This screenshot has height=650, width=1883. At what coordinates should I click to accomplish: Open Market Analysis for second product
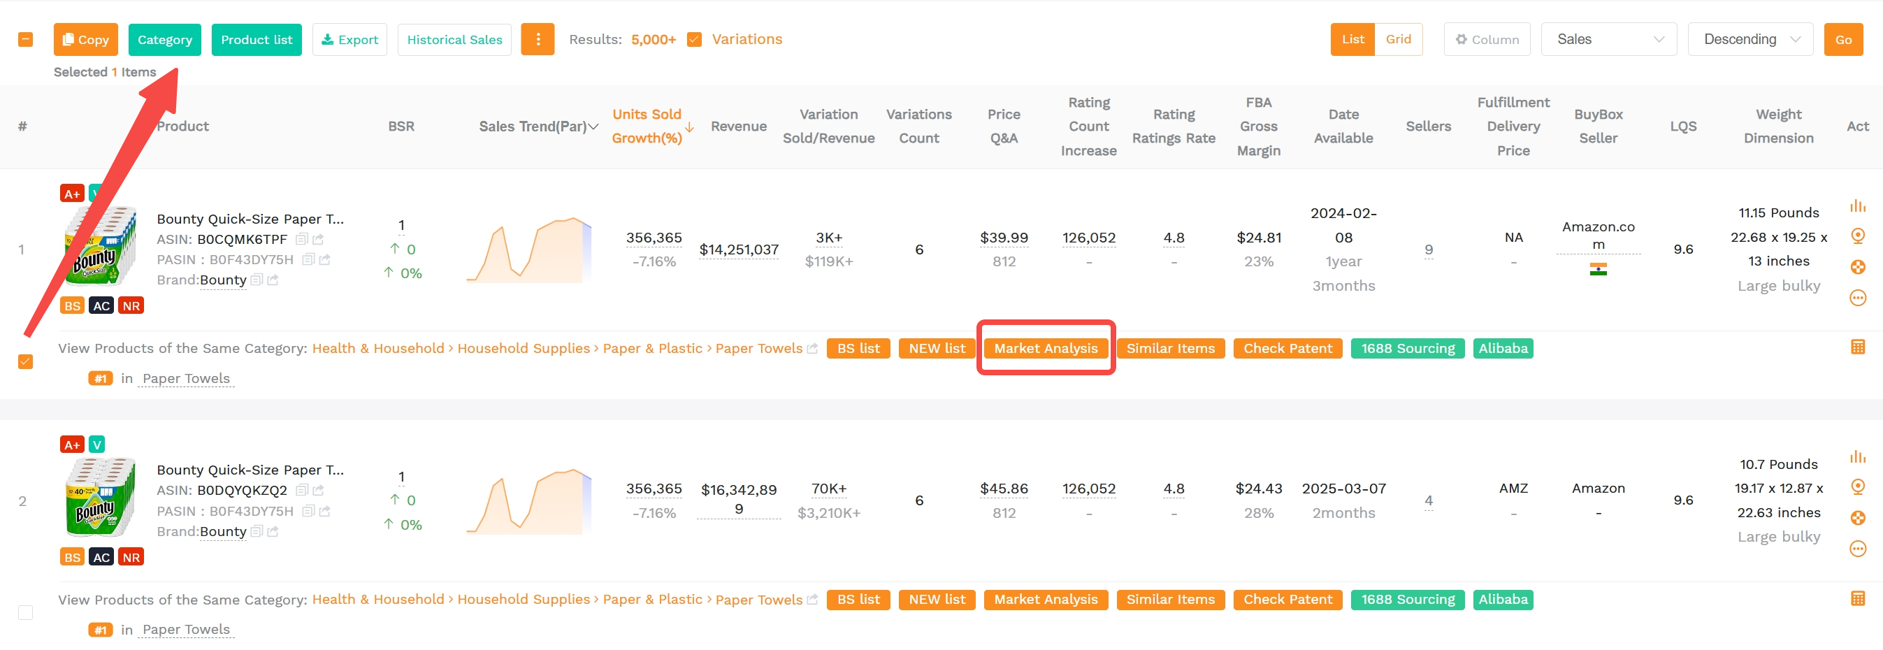coord(1046,599)
